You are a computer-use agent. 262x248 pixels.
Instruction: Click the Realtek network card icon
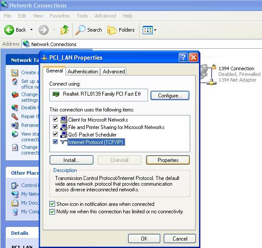(x=56, y=94)
